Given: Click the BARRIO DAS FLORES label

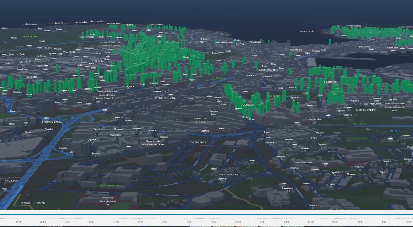Looking at the screenshot, I should click(x=200, y=120).
